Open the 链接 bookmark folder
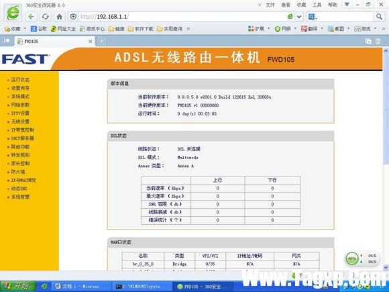Screen dimensions: 389x292 coord(116,29)
